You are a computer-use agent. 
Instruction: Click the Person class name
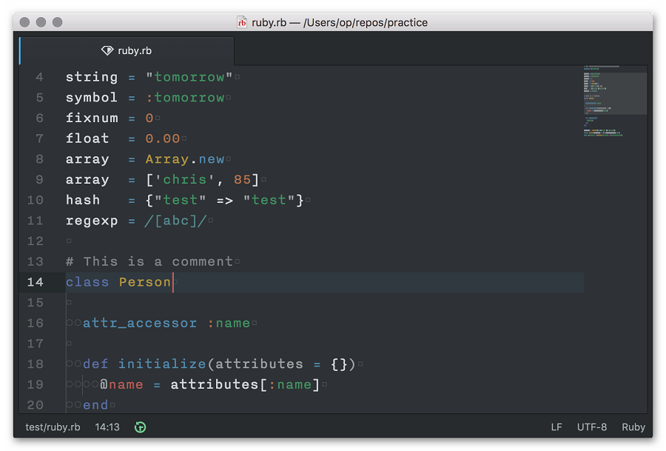click(x=145, y=282)
